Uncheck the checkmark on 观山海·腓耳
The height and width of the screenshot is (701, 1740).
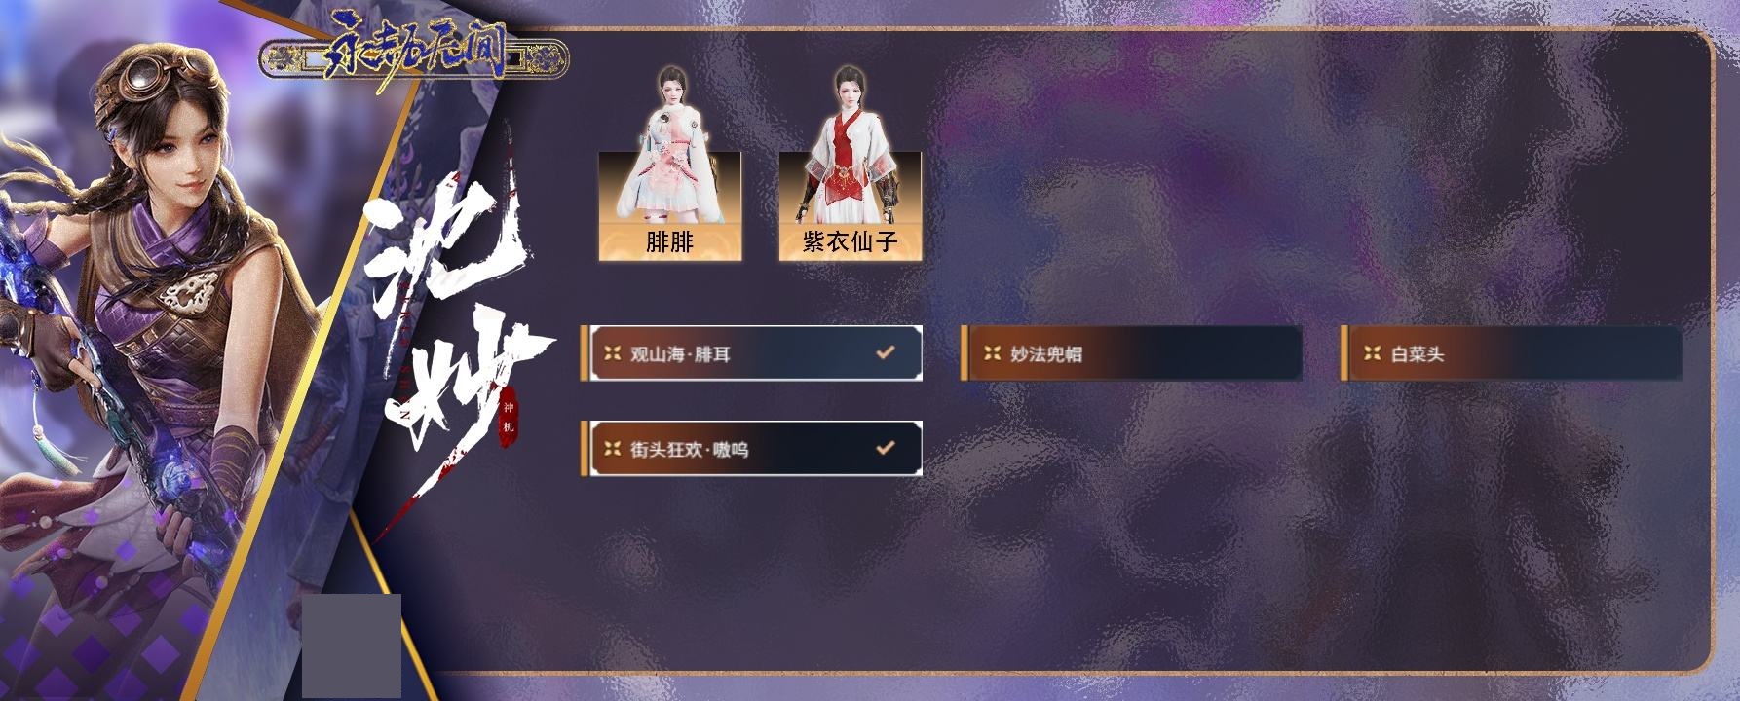click(x=885, y=352)
